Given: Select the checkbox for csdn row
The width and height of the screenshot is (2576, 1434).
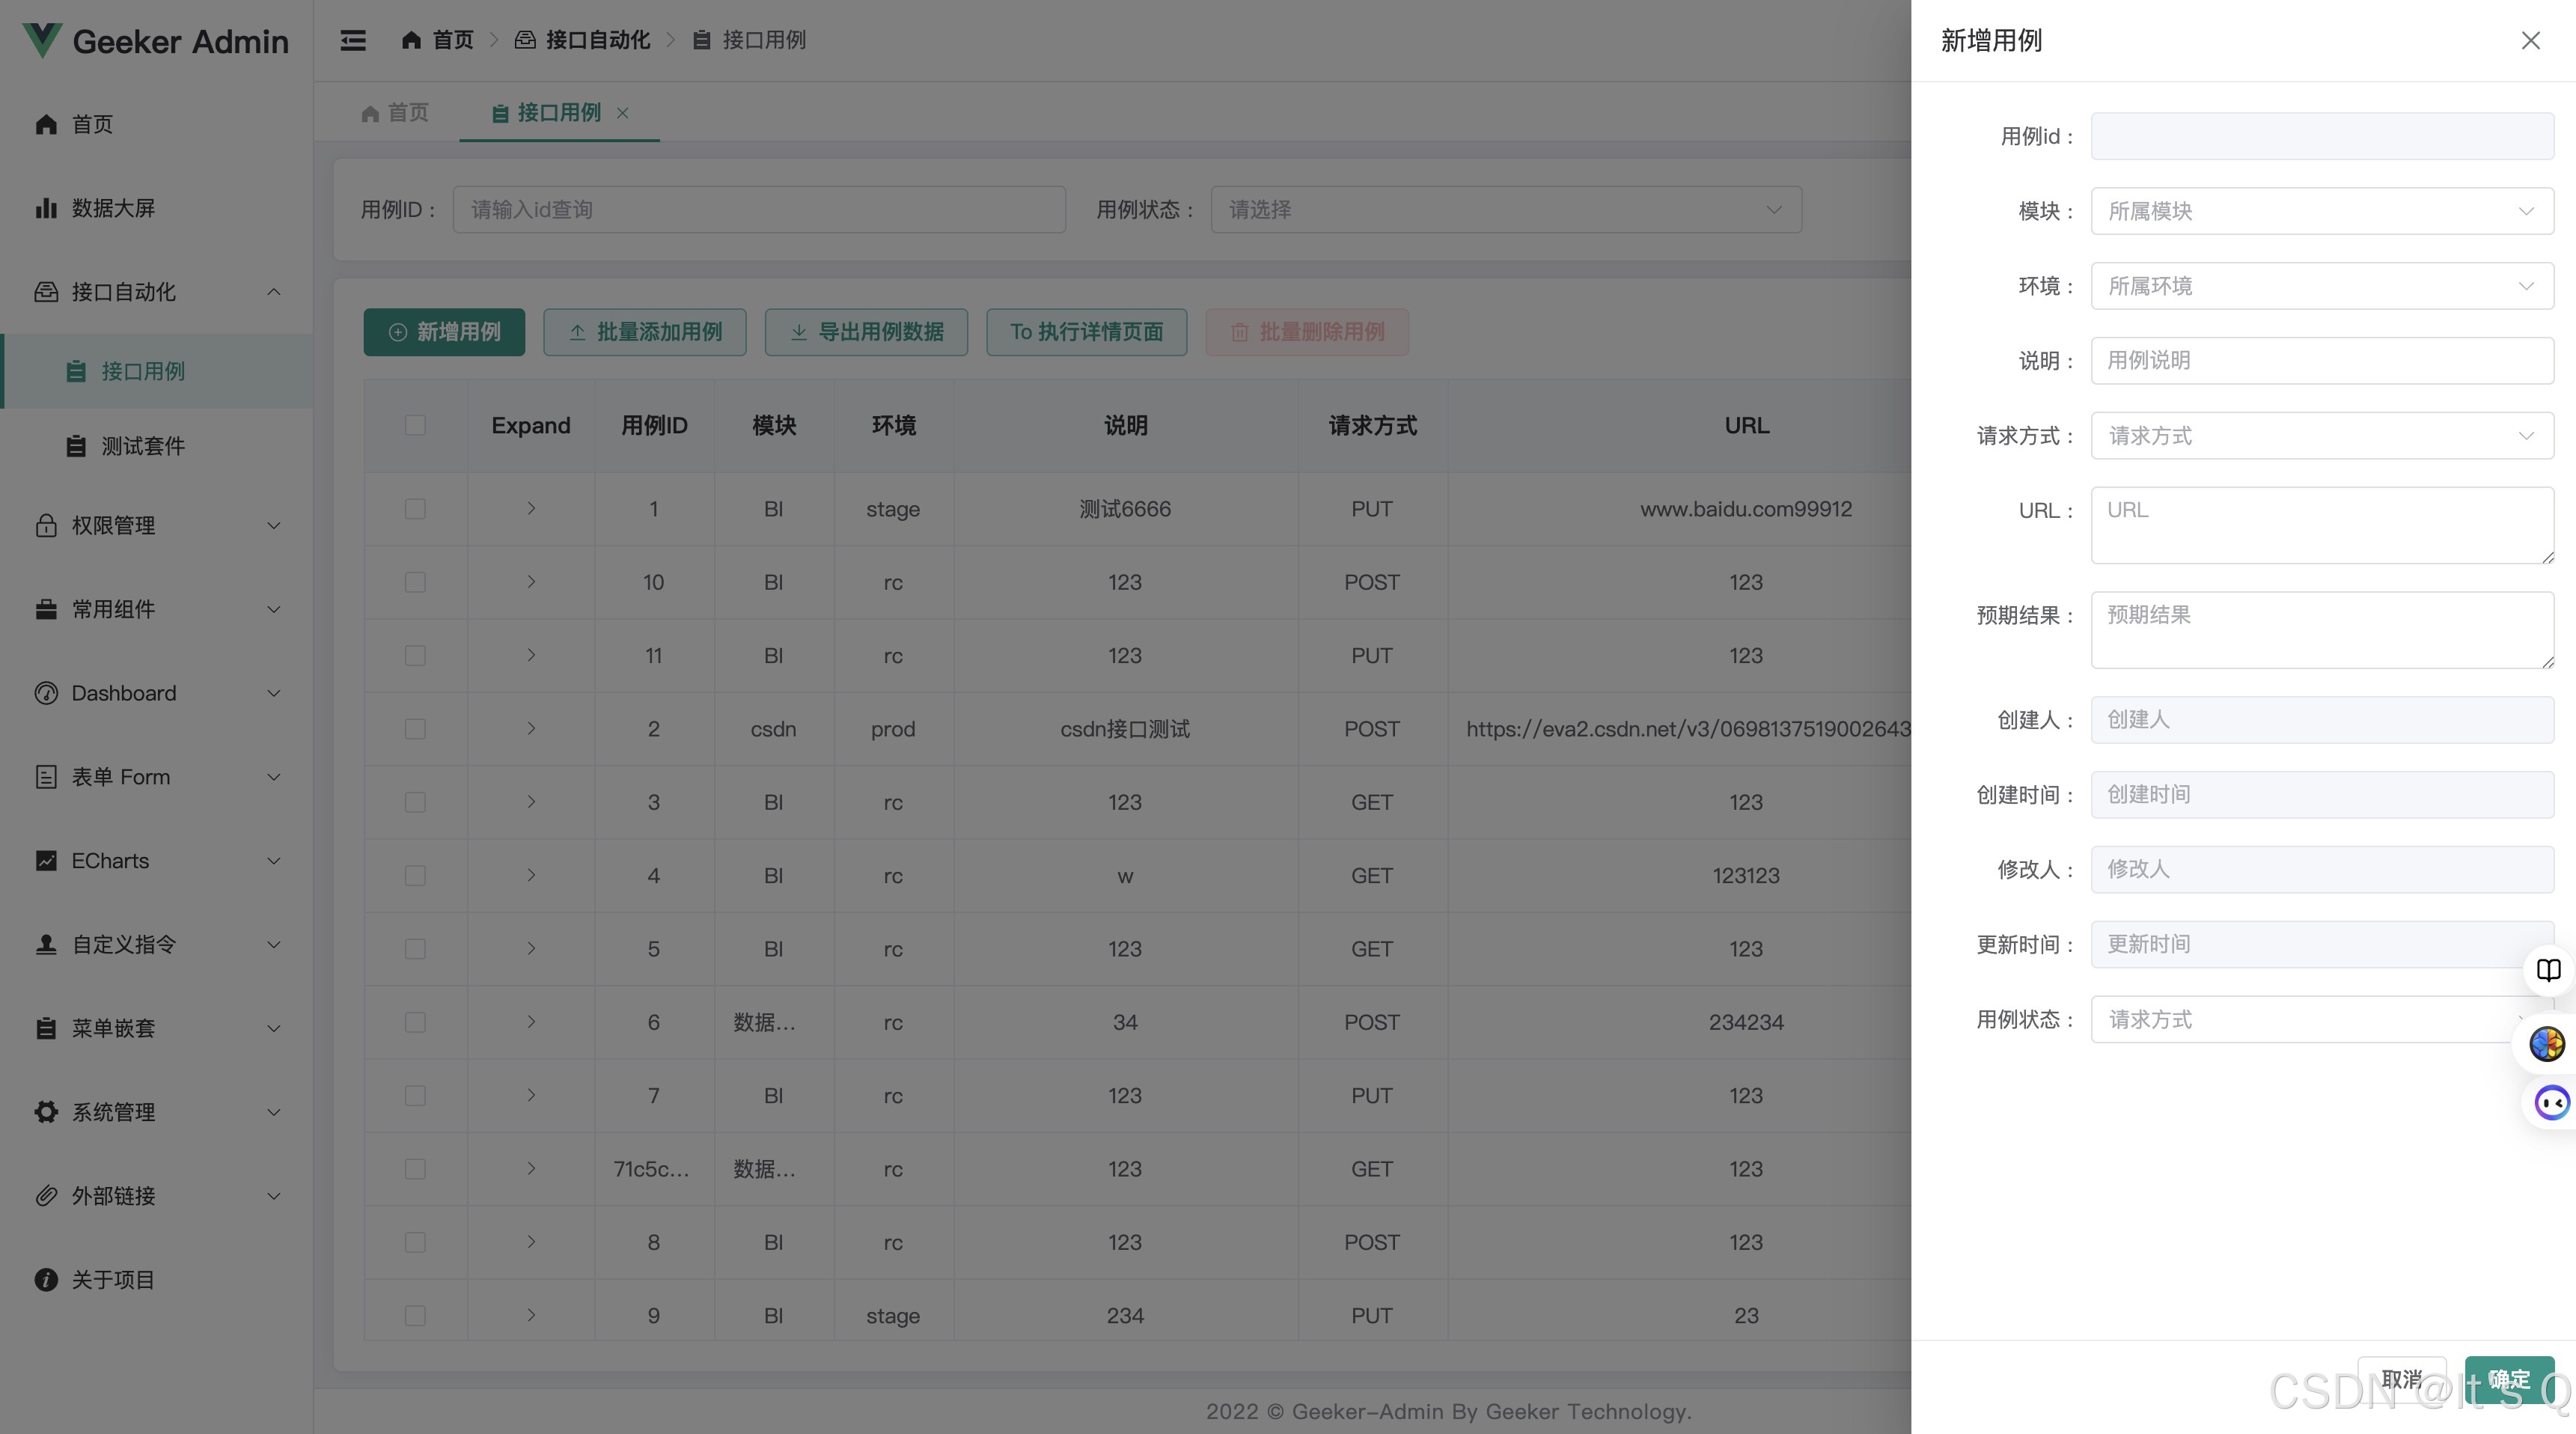Looking at the screenshot, I should coord(415,729).
